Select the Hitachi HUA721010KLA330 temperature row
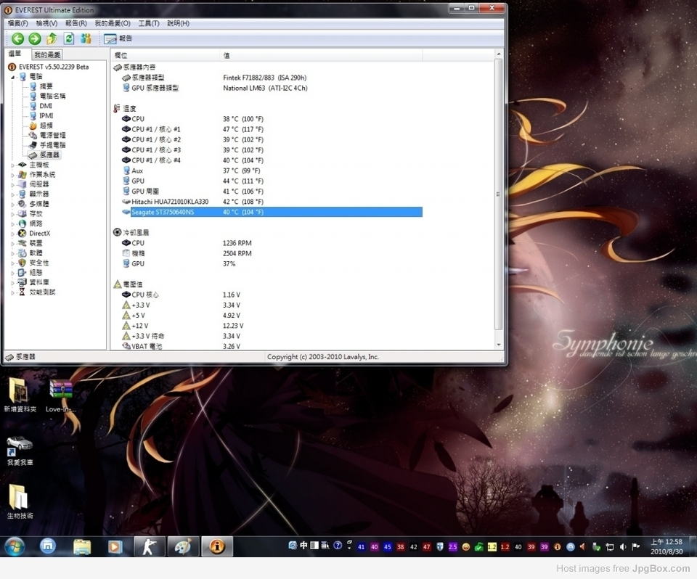The image size is (697, 579). coord(170,202)
